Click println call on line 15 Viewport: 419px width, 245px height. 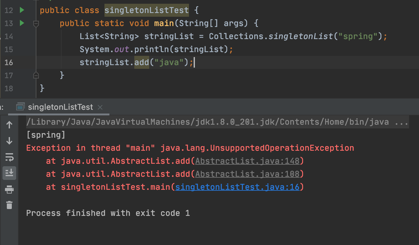[152, 49]
